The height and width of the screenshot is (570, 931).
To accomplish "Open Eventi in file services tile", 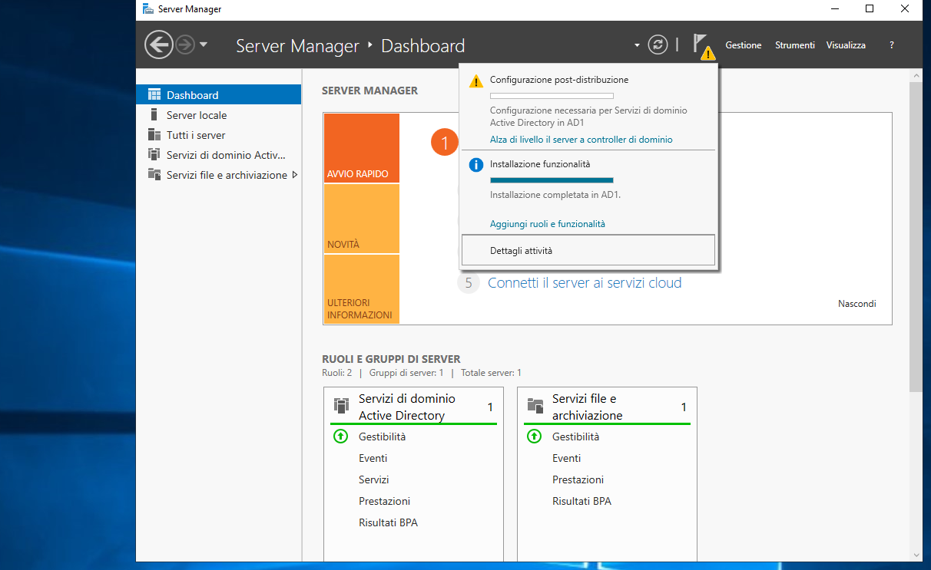I will pos(566,458).
